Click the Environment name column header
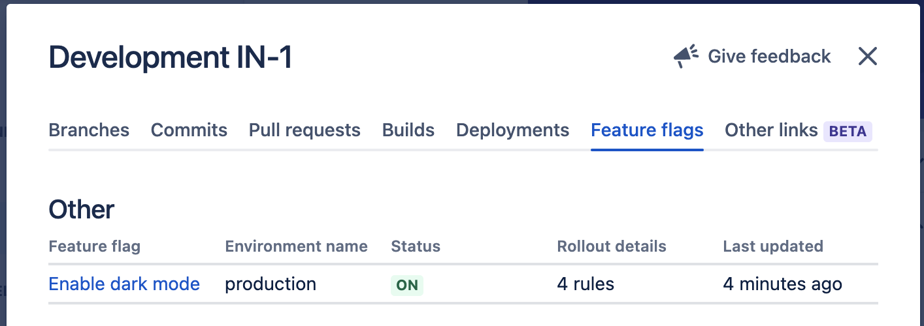Screen dimensions: 924x326 (296, 246)
